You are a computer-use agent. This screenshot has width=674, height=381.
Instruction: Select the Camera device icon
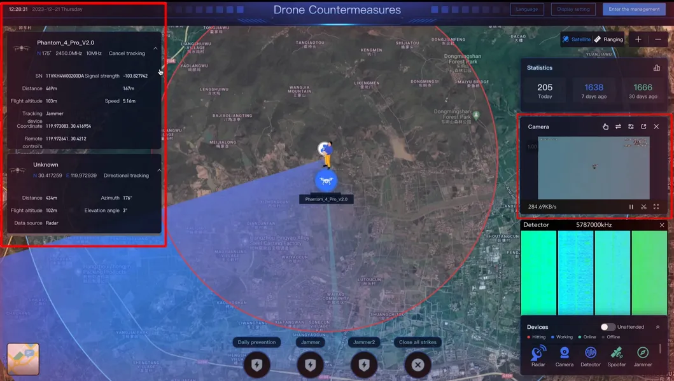pyautogui.click(x=564, y=352)
